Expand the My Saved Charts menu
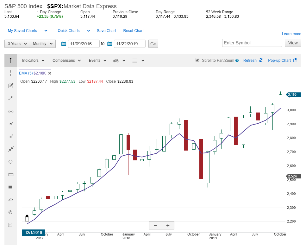Image resolution: width=306 pixels, height=245 pixels. (x=28, y=31)
